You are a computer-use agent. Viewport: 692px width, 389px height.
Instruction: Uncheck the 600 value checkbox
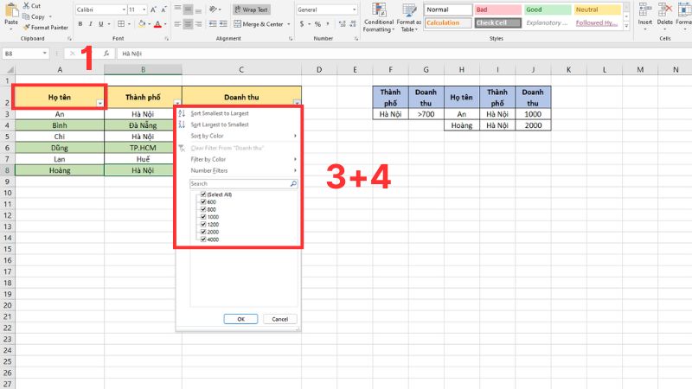202,202
